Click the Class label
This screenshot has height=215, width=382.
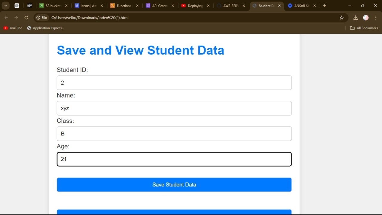point(65,121)
